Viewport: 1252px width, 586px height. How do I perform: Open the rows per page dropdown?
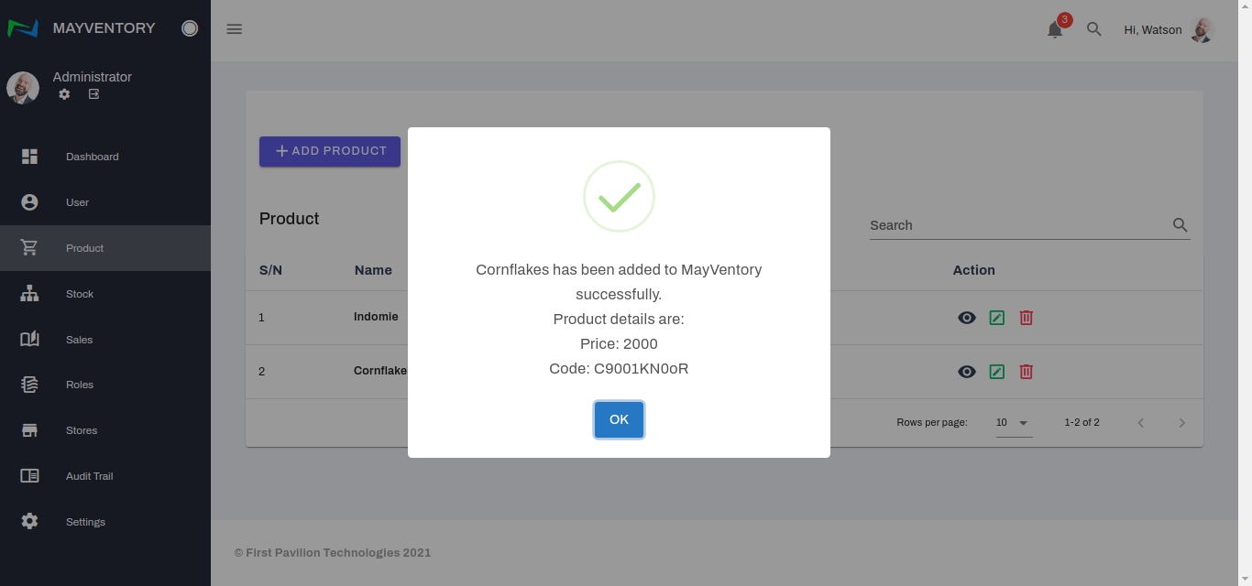click(1014, 423)
